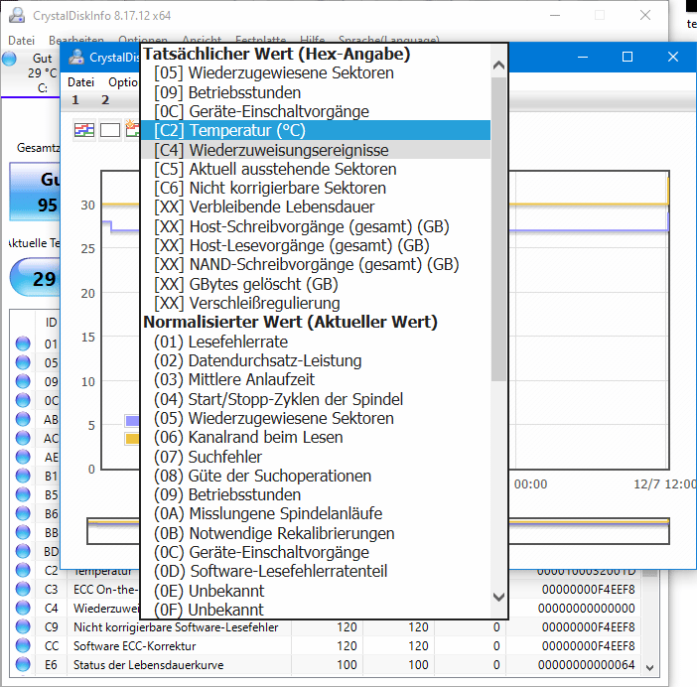Screen dimensions: 697x687
Task: Click the purple legend color swatch
Action: pos(132,420)
